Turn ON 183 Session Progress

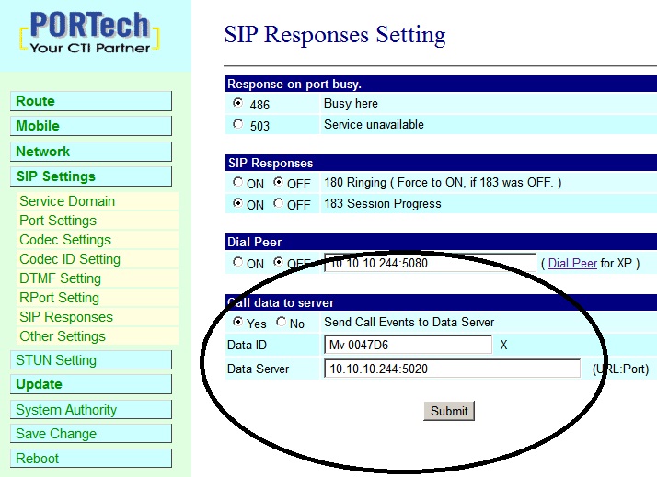(x=238, y=203)
